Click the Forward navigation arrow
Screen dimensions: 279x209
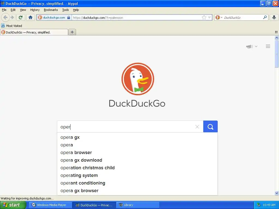point(12,17)
